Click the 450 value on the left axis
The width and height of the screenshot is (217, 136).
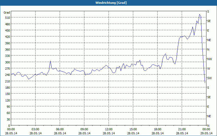click(x=8, y=30)
